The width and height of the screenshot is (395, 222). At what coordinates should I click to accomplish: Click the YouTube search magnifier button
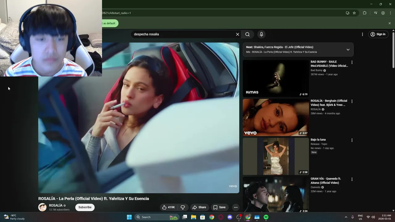click(247, 34)
